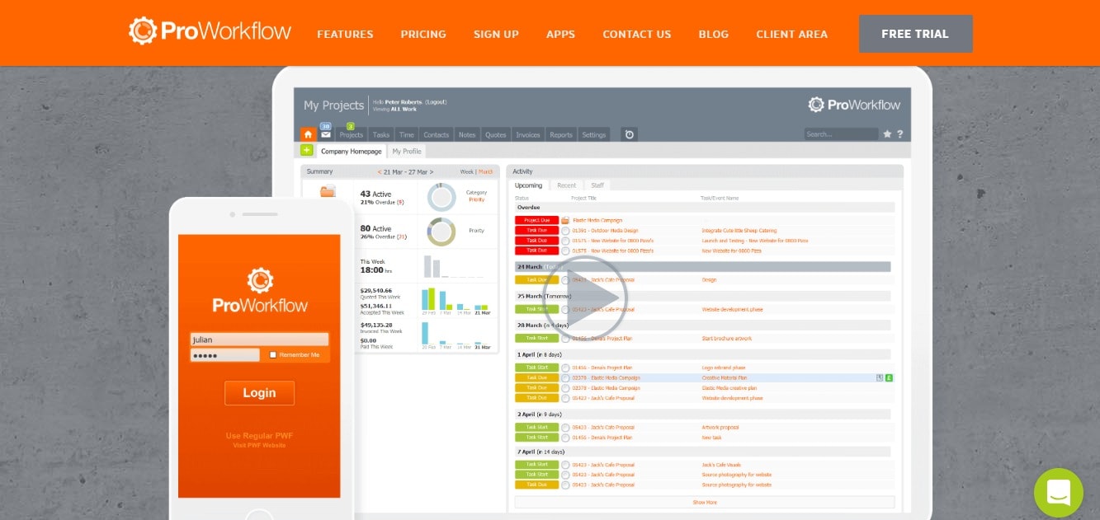
Task: Click the briefcase icon beside Elastic Media Campaign
Action: [x=565, y=220]
